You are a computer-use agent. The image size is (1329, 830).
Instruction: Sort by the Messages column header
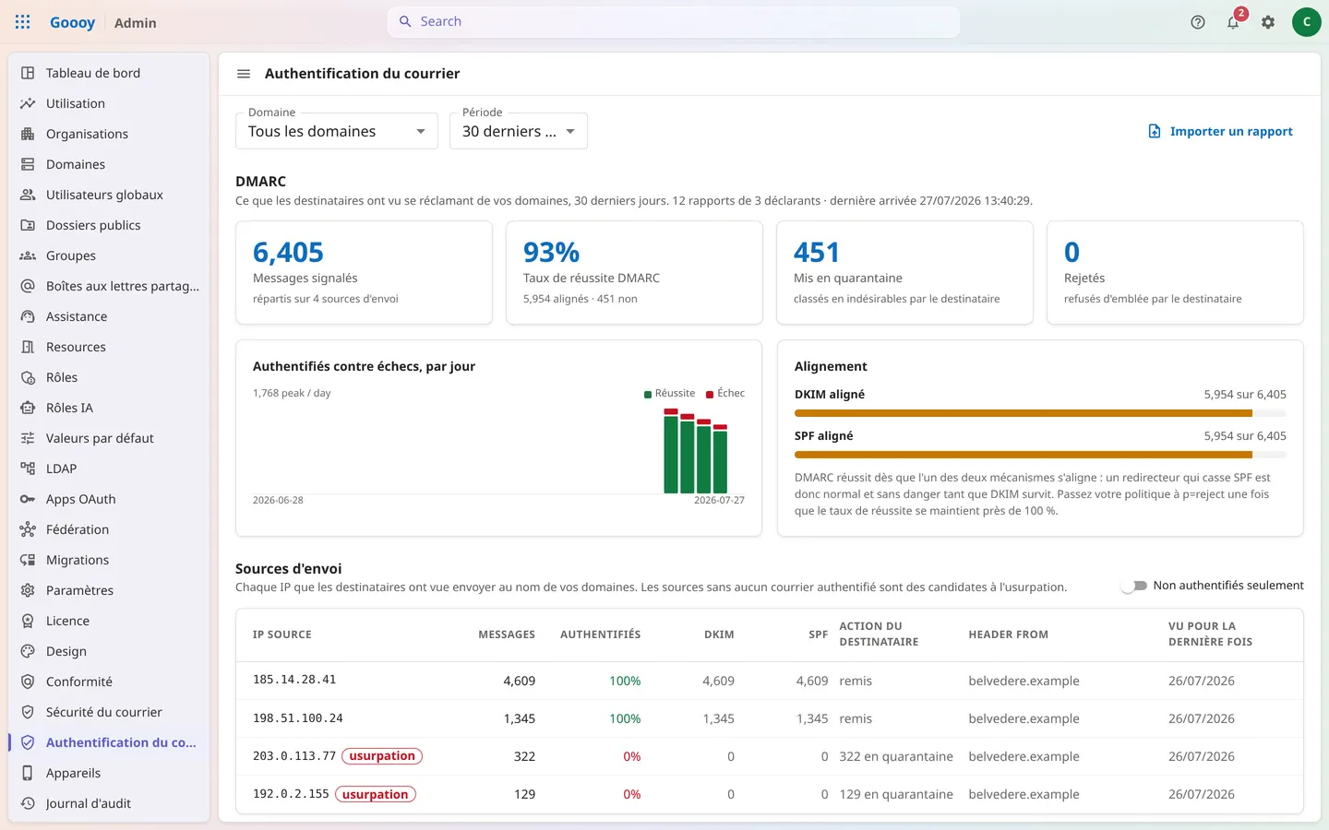(507, 634)
